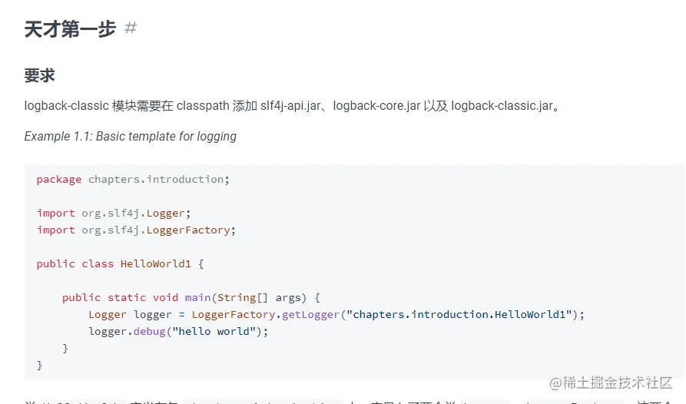Click the line 'import org.slf4j.Logger;'
The width and height of the screenshot is (686, 404).
coord(114,213)
